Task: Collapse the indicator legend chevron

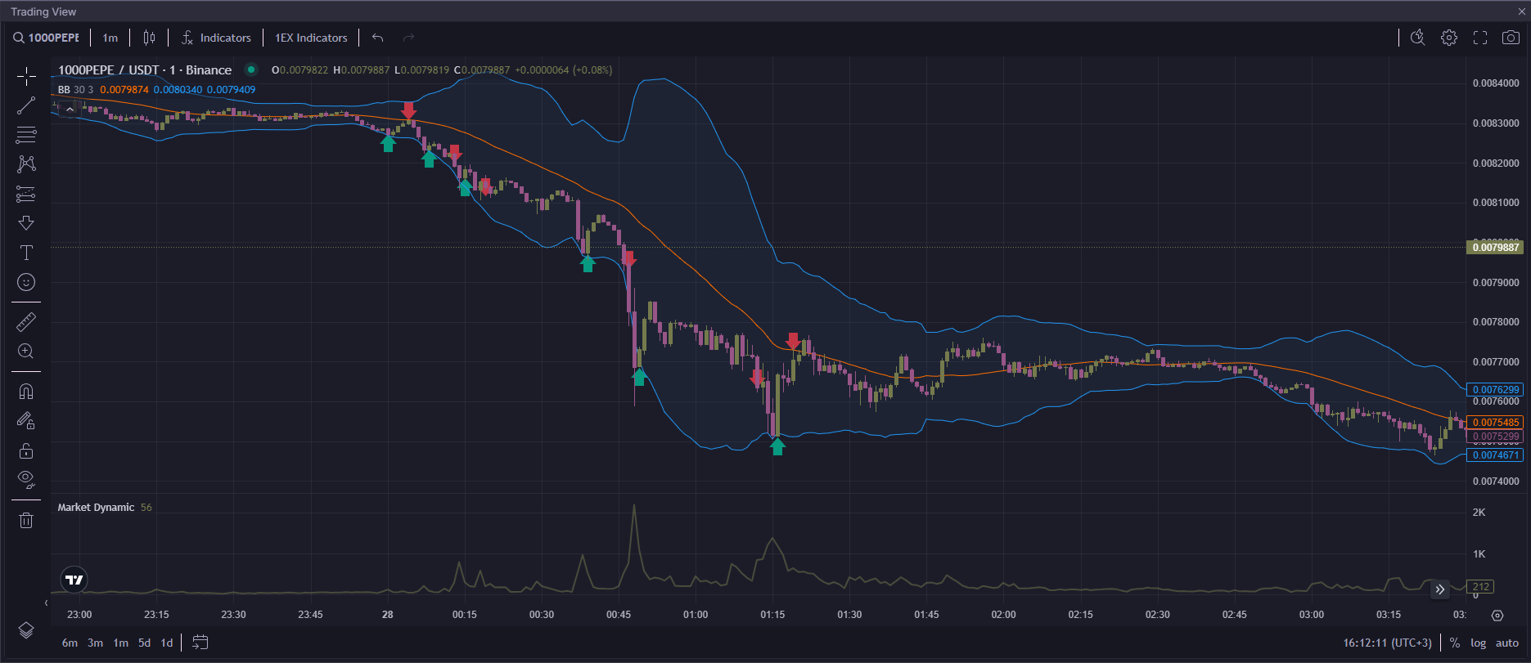Action: [x=70, y=109]
